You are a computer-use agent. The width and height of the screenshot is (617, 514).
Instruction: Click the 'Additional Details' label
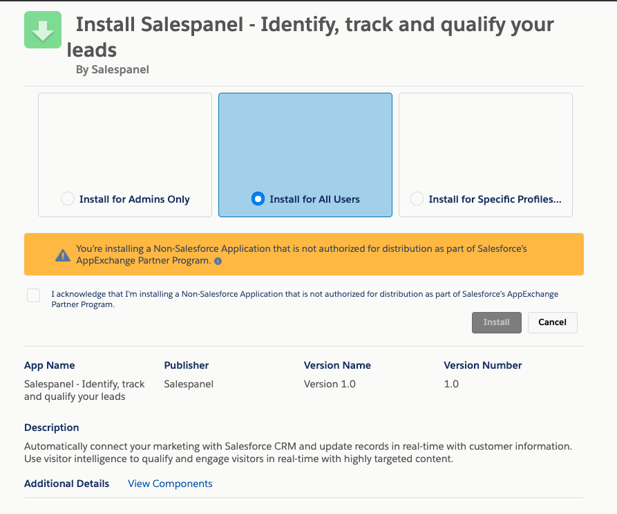tap(66, 484)
